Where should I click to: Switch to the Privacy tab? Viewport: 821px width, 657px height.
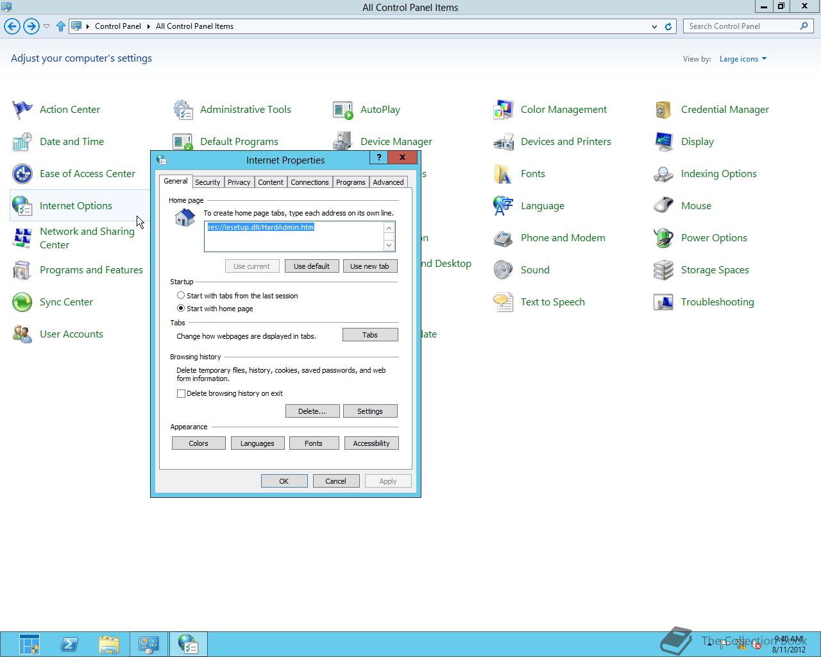[x=239, y=182]
